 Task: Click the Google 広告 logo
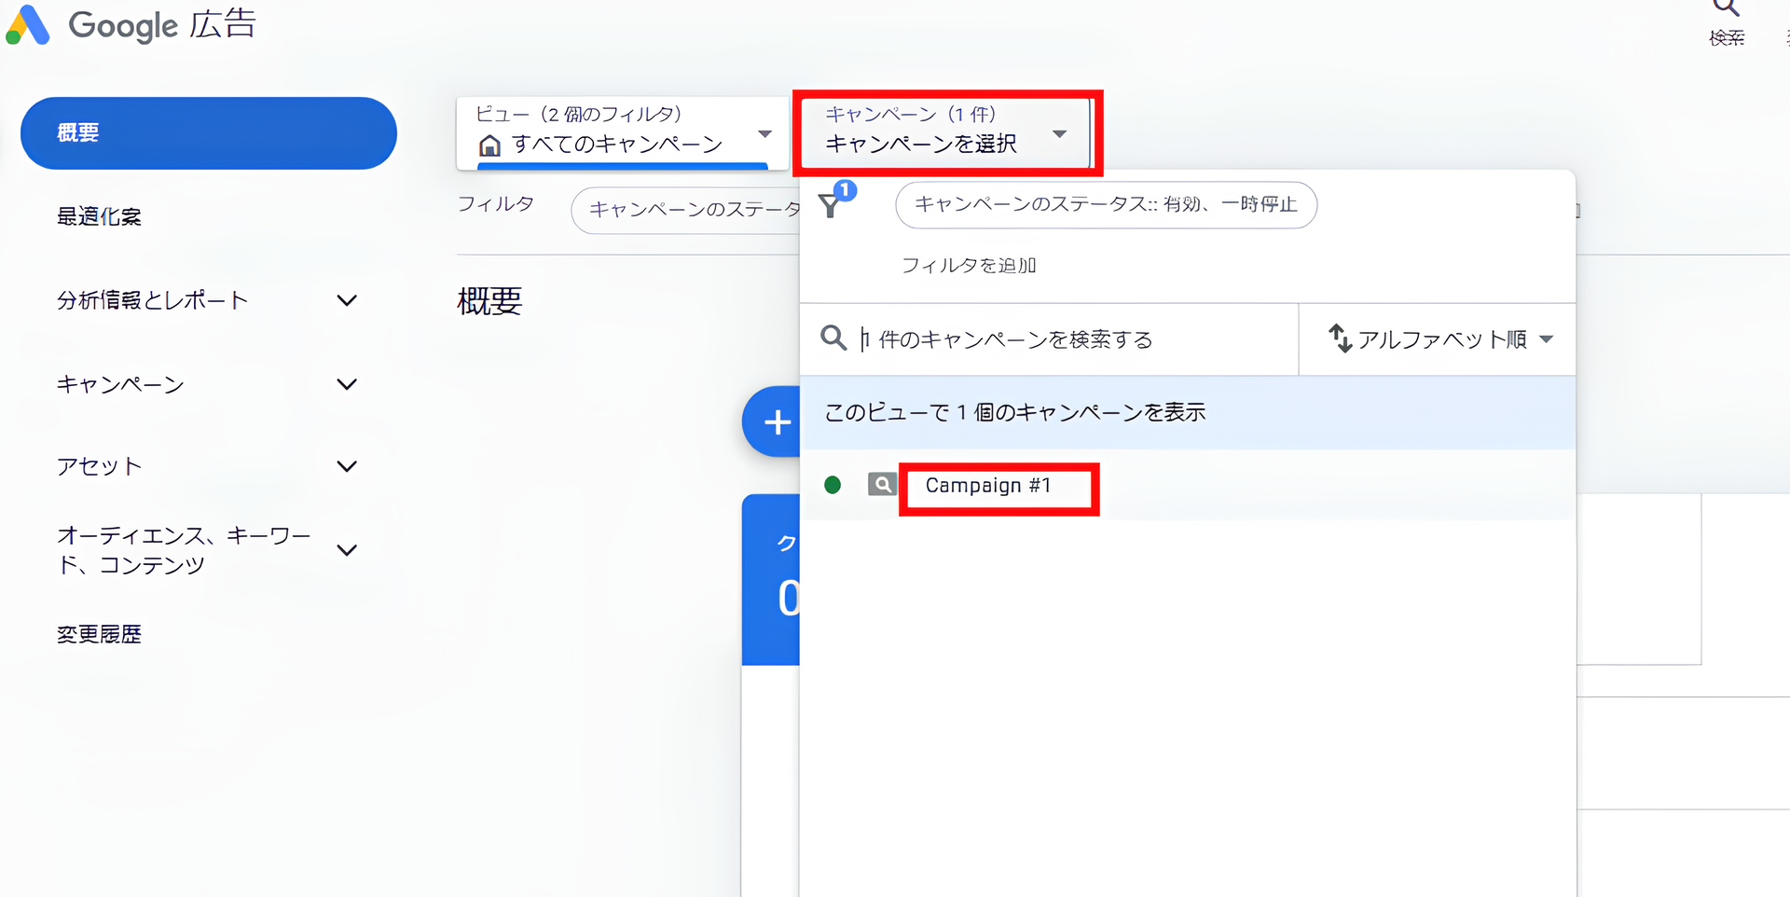(x=131, y=25)
